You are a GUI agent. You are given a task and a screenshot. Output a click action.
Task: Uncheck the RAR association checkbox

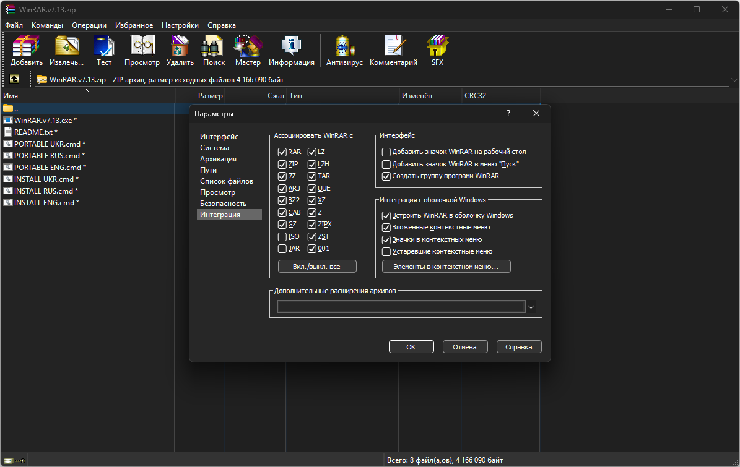click(282, 152)
